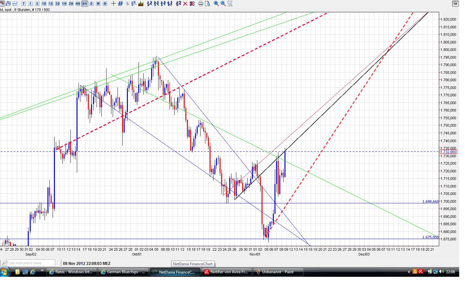Click the delete all drawings icon

pos(191,4)
